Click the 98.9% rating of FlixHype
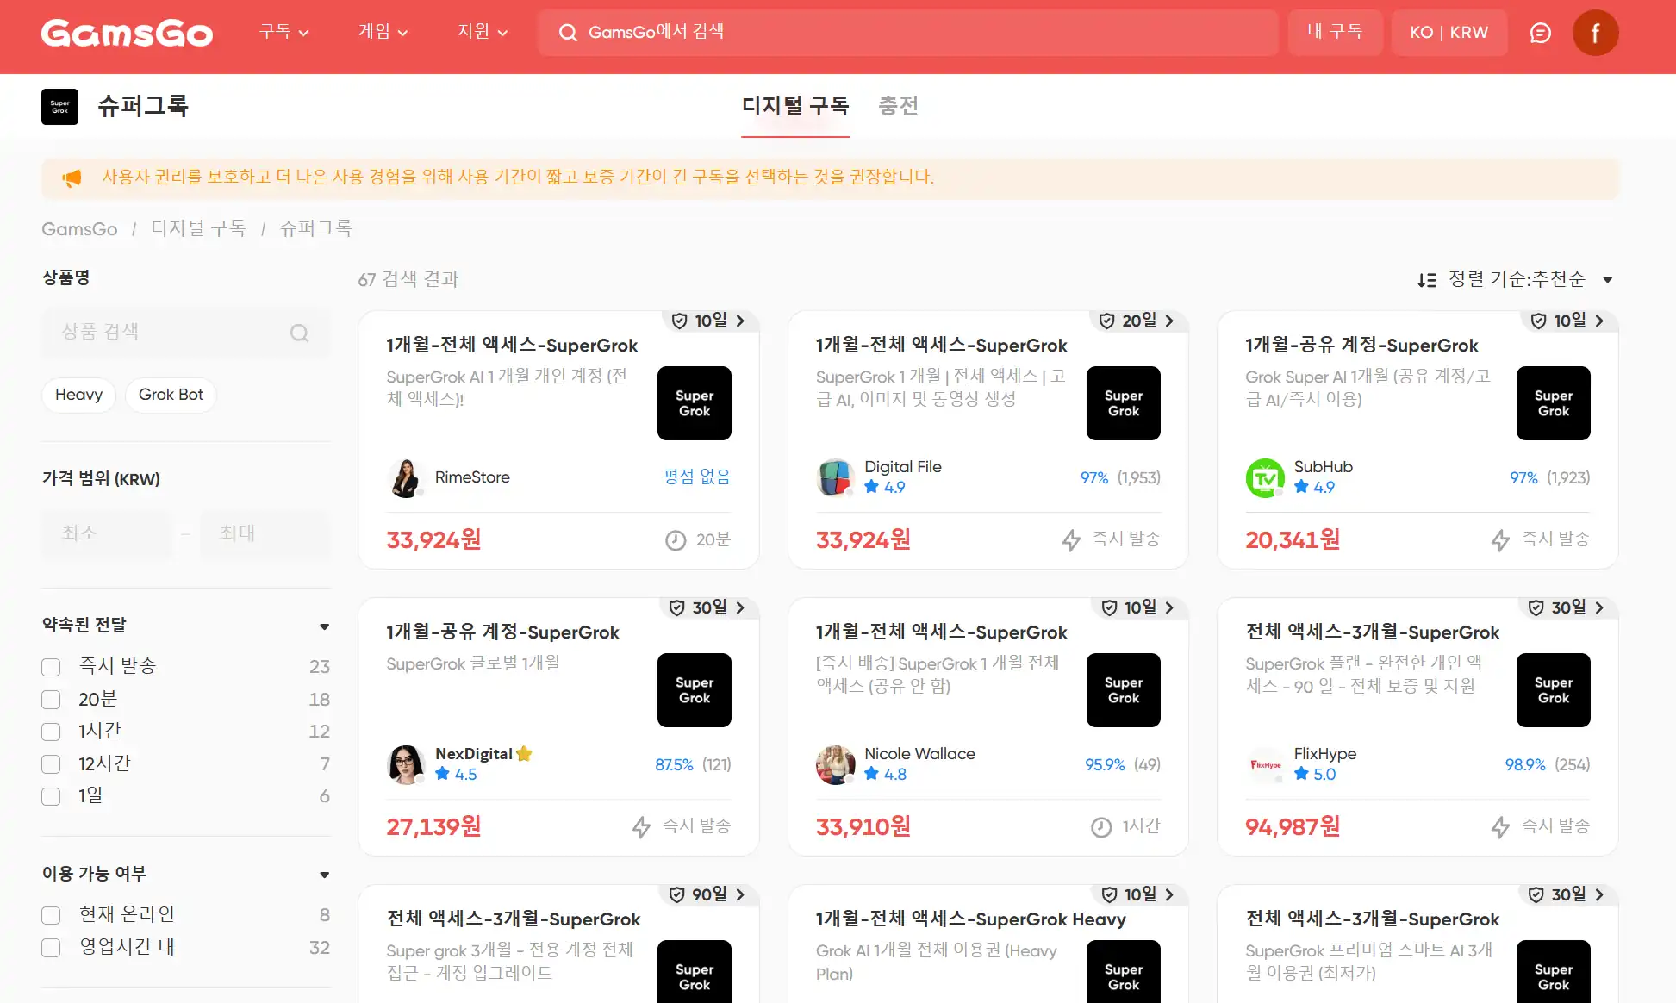The width and height of the screenshot is (1676, 1003). [1524, 764]
